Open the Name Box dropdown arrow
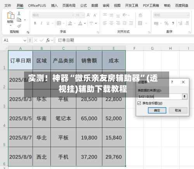 click(25, 40)
